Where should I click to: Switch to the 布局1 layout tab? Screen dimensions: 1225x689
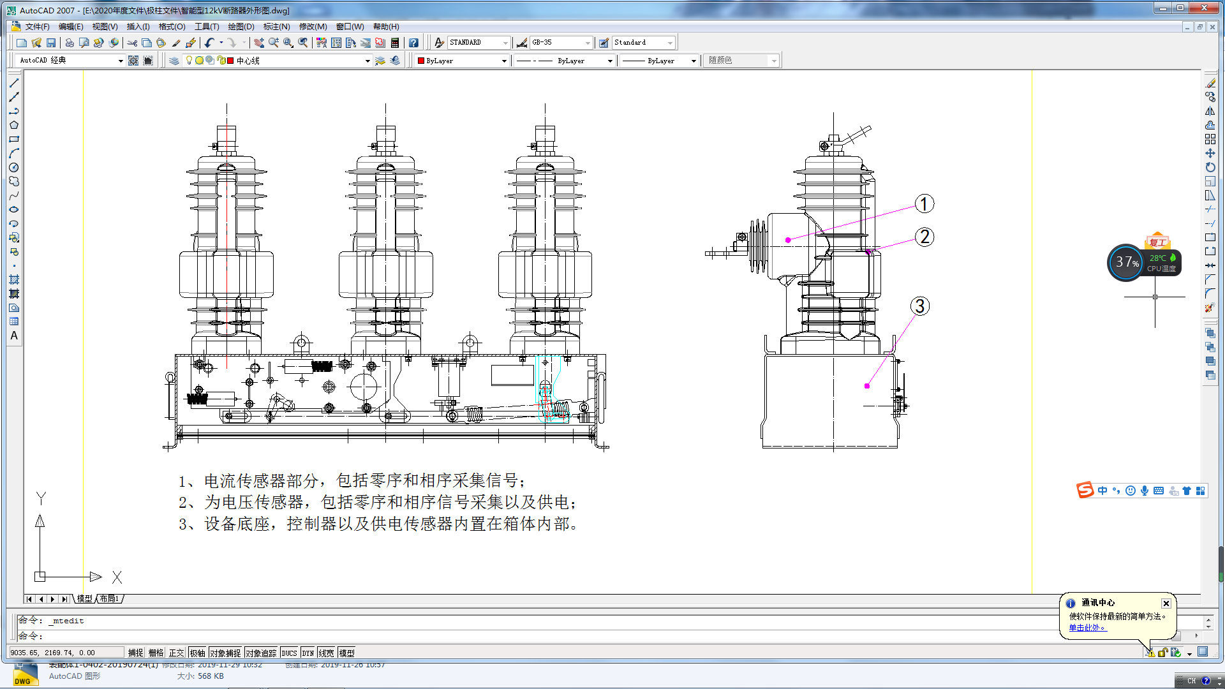[109, 598]
